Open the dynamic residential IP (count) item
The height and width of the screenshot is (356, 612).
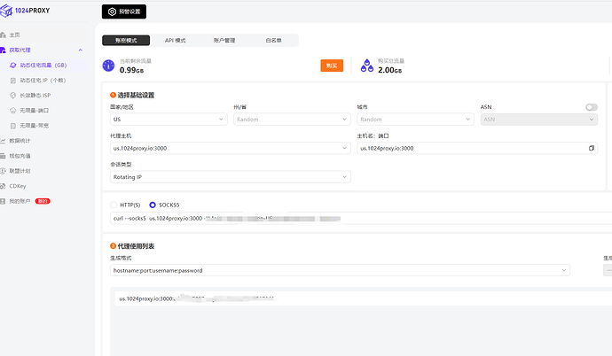(x=43, y=81)
